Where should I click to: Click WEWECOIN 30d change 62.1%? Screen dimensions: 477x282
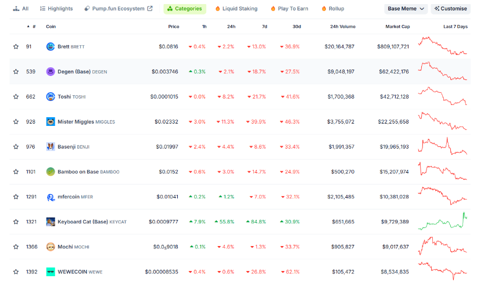[290, 272]
